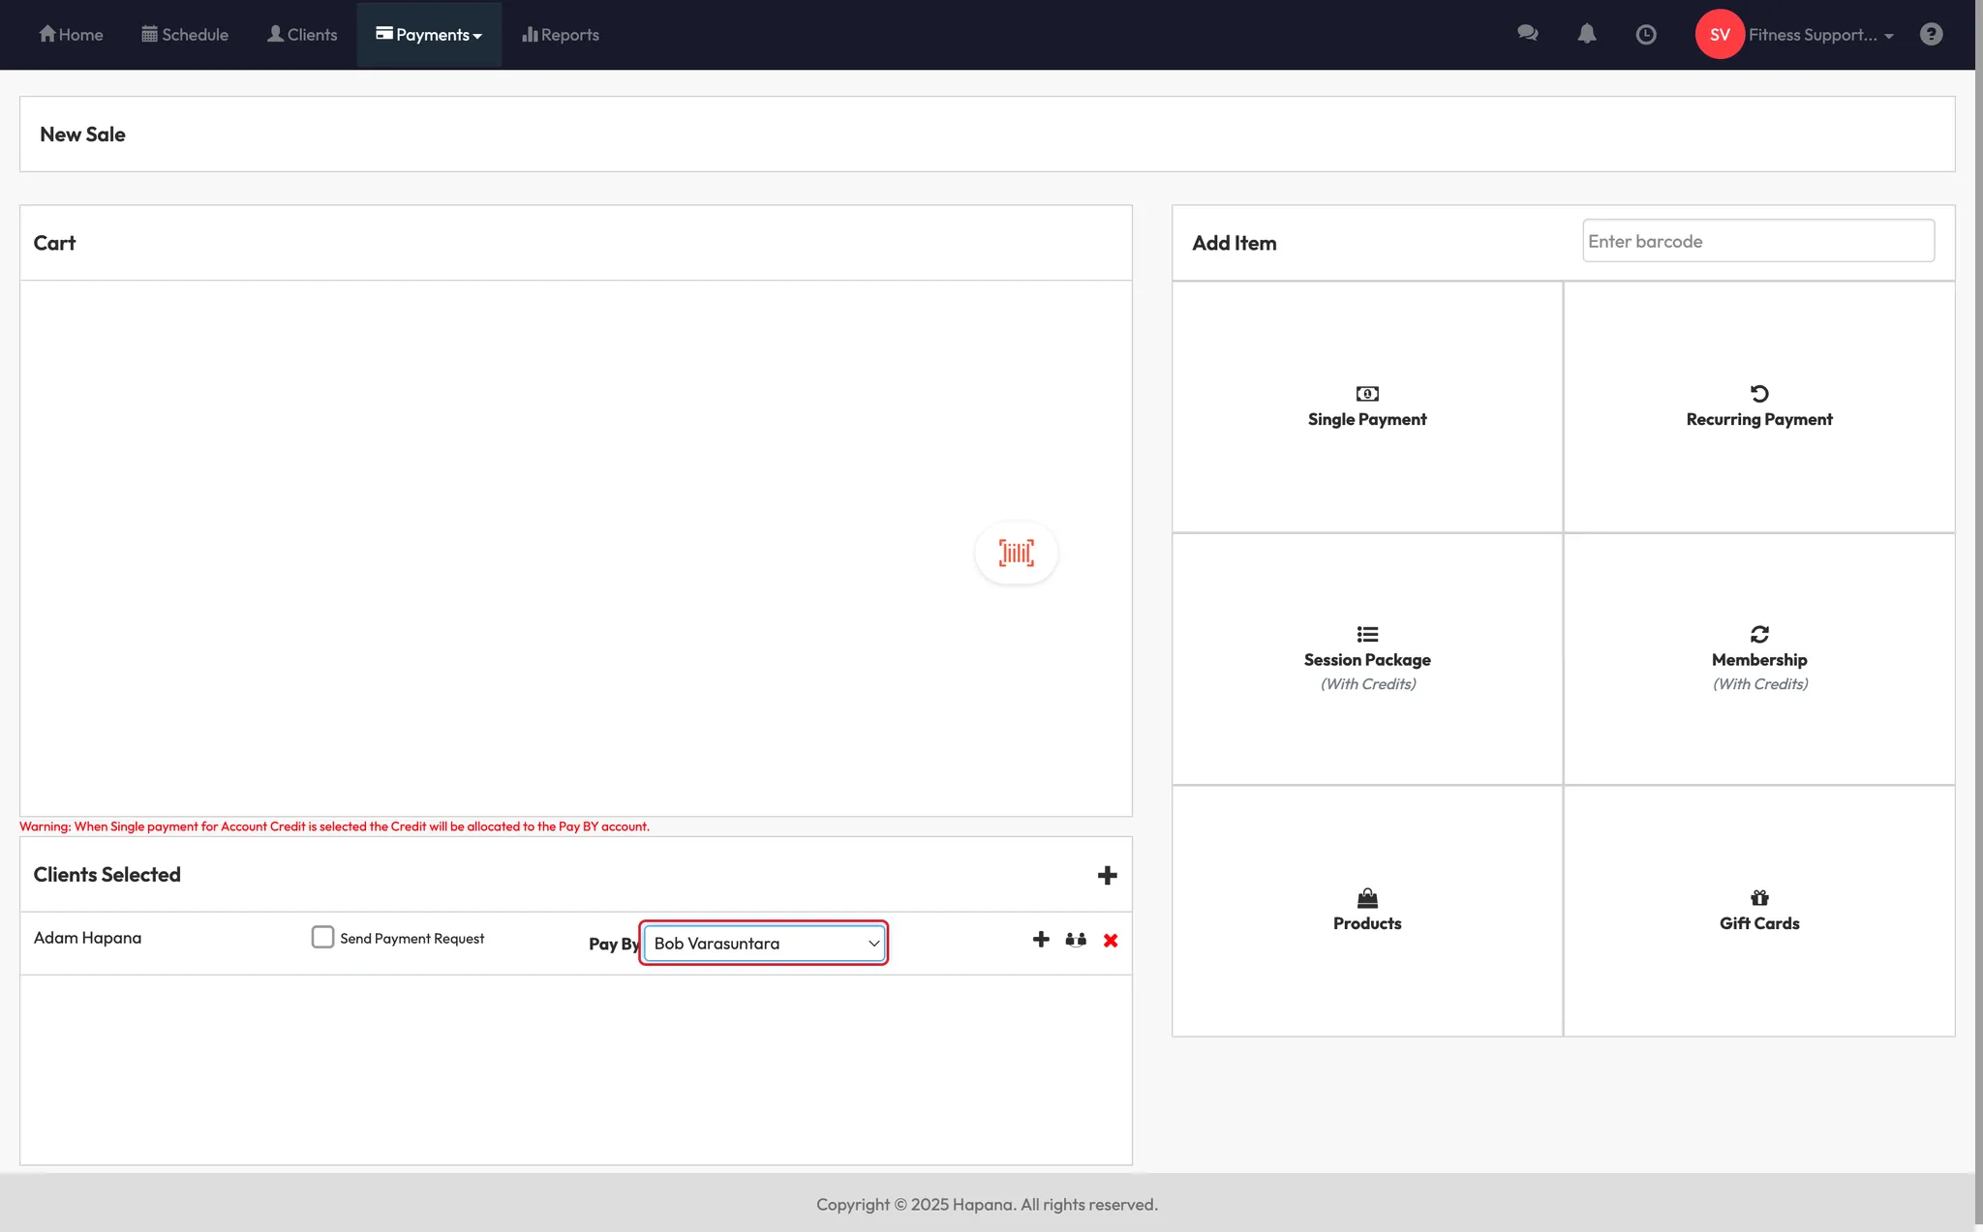1983x1232 pixels.
Task: Go to the Schedule tab
Action: point(185,35)
